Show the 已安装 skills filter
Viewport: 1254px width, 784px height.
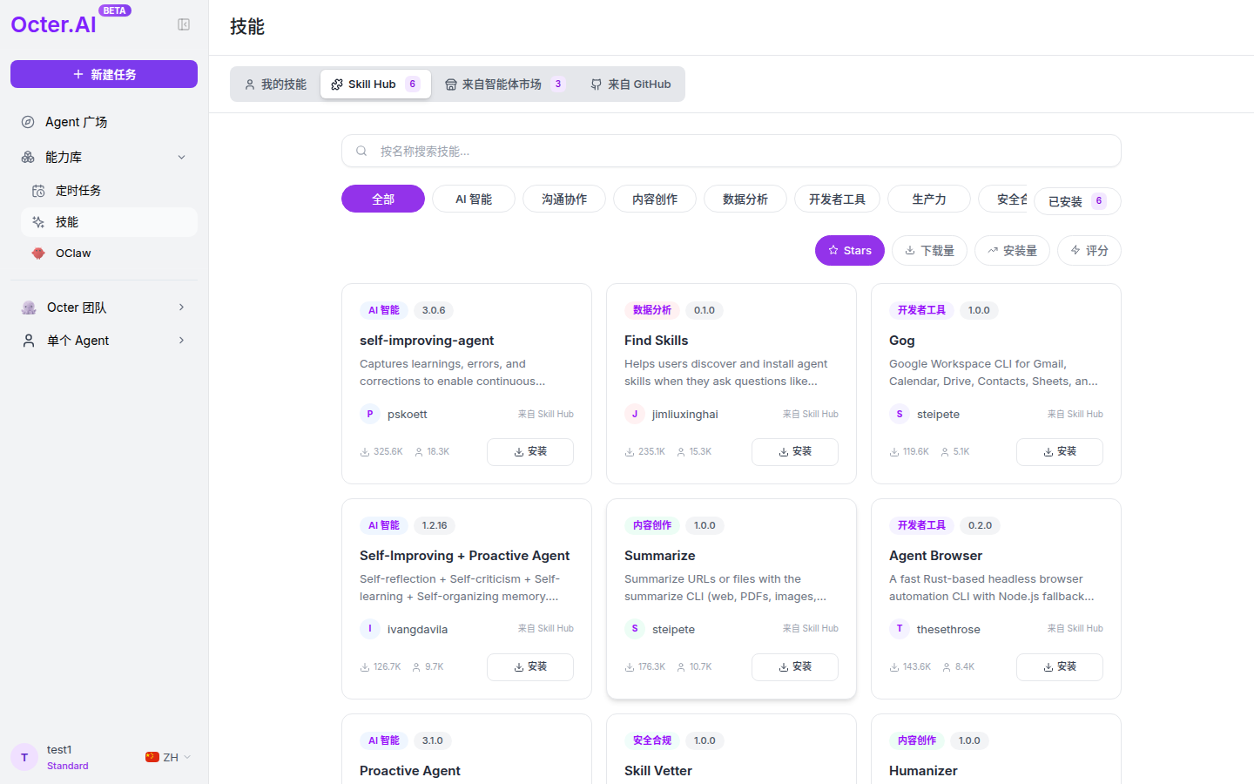[x=1077, y=201]
